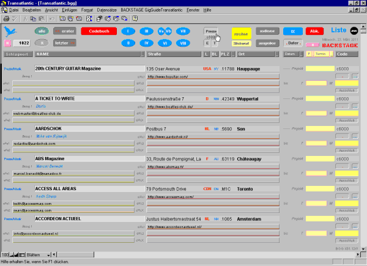Duplicate record using toolbar icon
Viewport: 367px width, 266px height.
click(70, 18)
